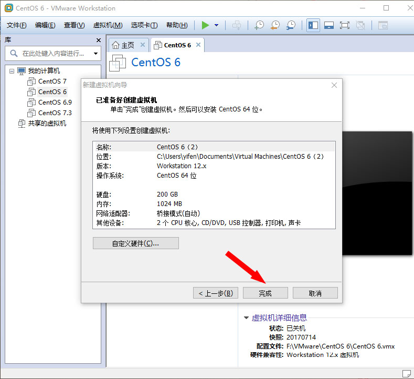The image size is (414, 379).
Task: Toggle the library sidebar view
Action: click(x=313, y=25)
